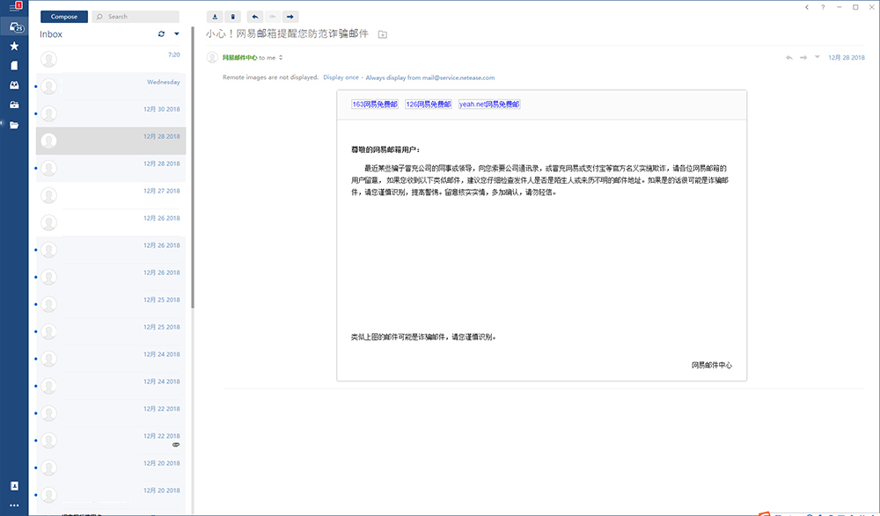Click the move-to-folder icon beside subject
This screenshot has height=516, width=880.
coord(382,34)
